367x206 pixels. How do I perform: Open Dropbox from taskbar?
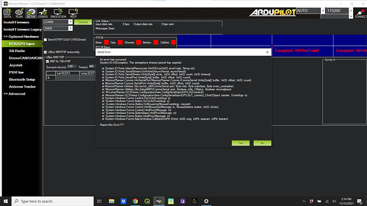pyautogui.click(x=123, y=201)
